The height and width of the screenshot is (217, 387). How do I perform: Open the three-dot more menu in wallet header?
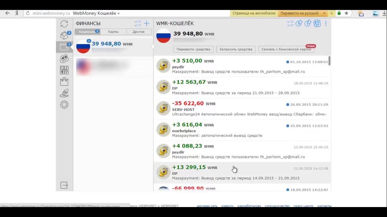(326, 23)
